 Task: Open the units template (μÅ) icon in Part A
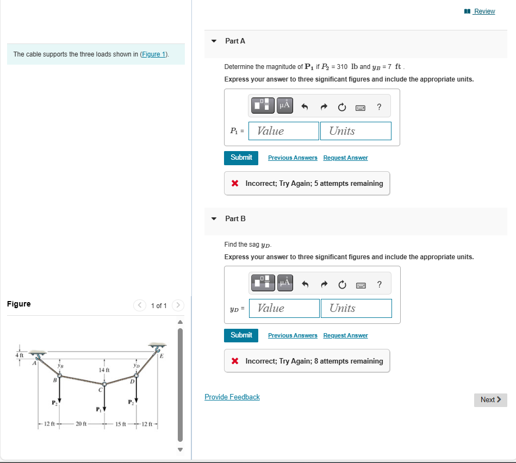pyautogui.click(x=284, y=105)
